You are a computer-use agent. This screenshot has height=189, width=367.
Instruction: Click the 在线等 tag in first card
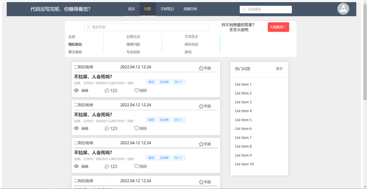pos(164,82)
